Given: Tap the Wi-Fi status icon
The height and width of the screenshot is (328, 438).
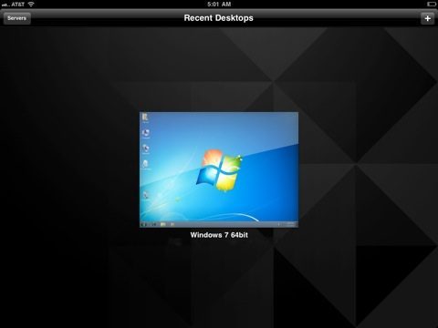Looking at the screenshot, I should pyautogui.click(x=31, y=4).
